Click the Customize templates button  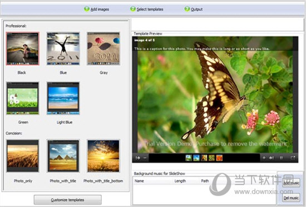pos(67,200)
